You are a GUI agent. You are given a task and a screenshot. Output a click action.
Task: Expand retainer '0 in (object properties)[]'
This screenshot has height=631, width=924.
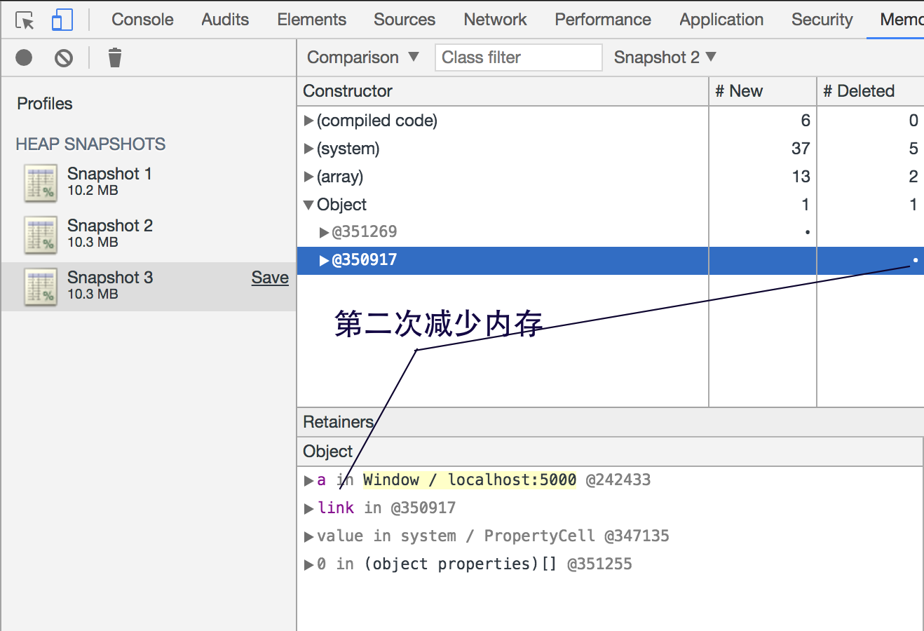coord(308,564)
